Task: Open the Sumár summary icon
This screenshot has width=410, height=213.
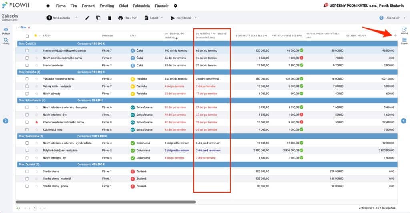Action: pos(404,41)
